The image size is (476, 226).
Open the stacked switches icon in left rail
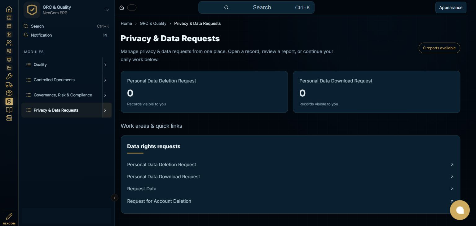point(9,118)
